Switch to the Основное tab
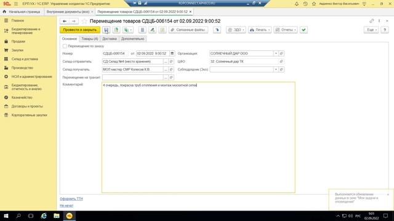Image resolution: width=394 pixels, height=221 pixels. click(70, 39)
